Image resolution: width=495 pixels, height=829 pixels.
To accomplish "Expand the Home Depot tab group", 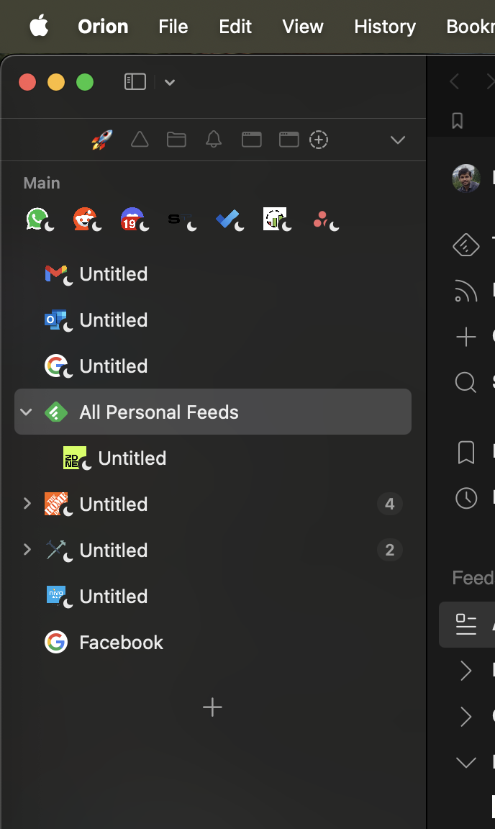I will click(x=27, y=504).
